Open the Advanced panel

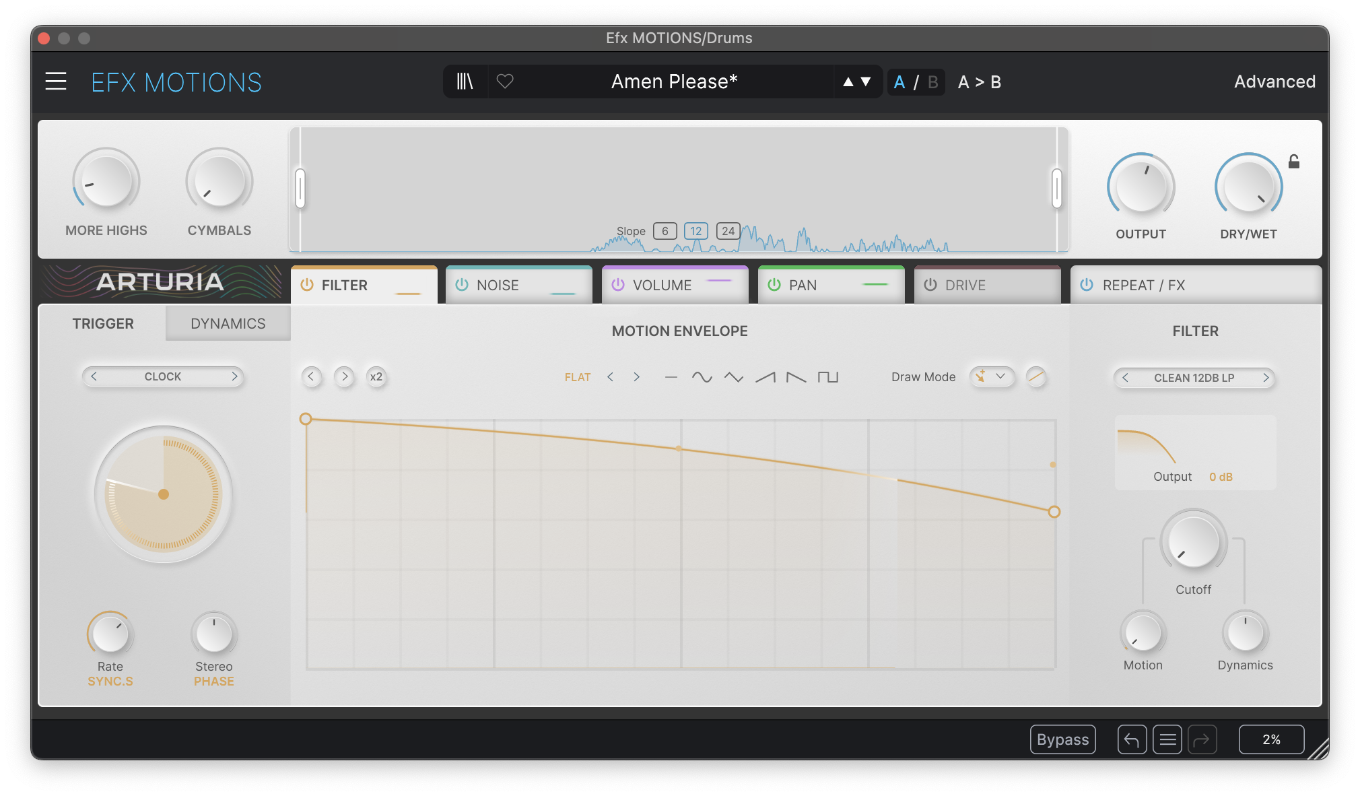1274,81
